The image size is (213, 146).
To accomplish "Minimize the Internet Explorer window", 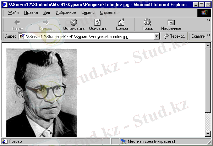I will click(196, 5).
